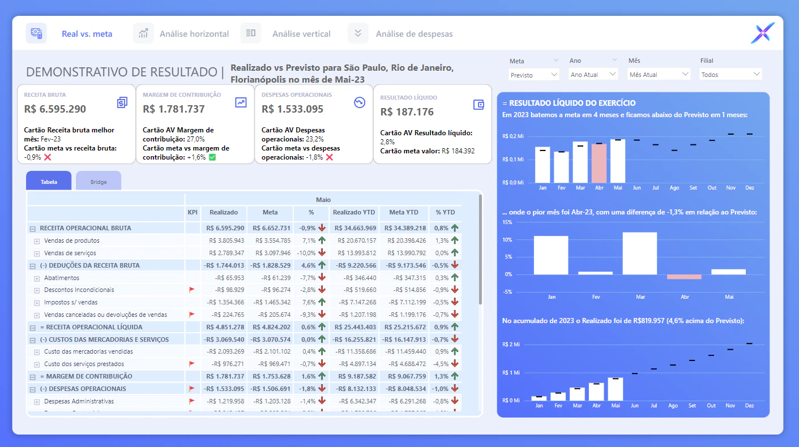Screen dimensions: 799x447
Task: Click the KPI flag on Custo dos serviços prestados
Action: click(192, 364)
